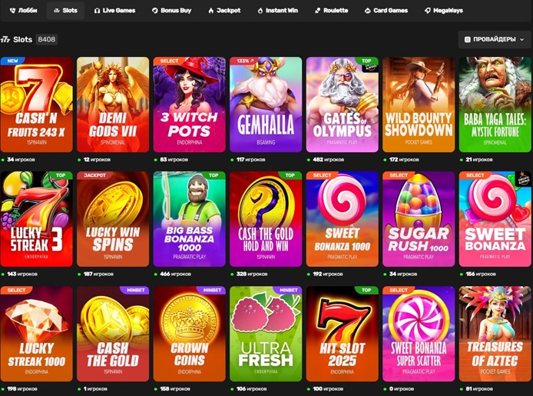
Task: Launch Gates of Olympus slot
Action: tap(343, 105)
